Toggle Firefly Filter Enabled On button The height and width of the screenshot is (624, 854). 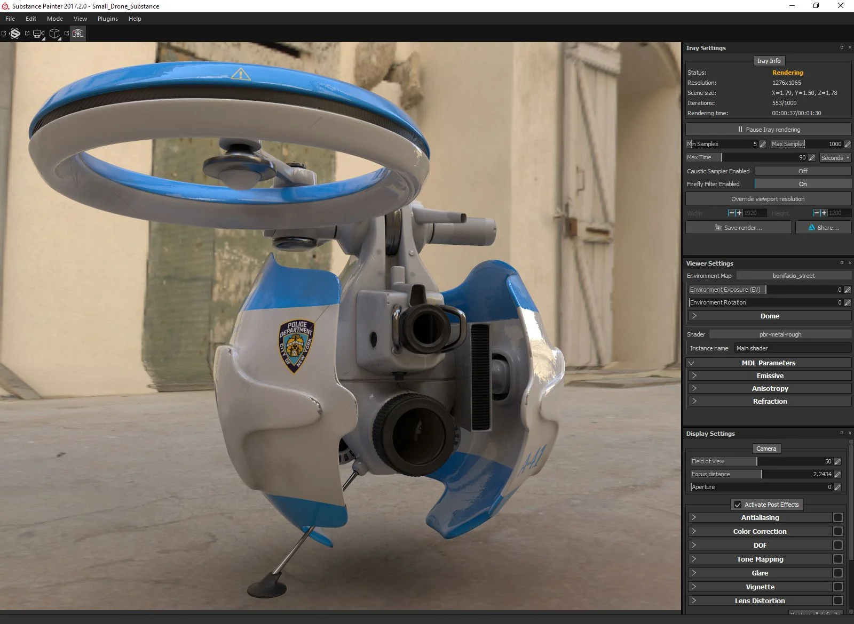(803, 184)
